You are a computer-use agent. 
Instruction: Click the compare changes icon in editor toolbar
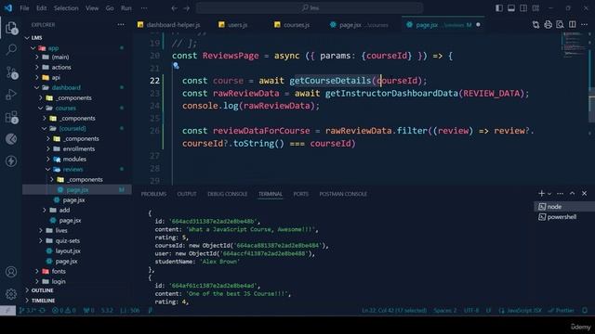coord(535,25)
